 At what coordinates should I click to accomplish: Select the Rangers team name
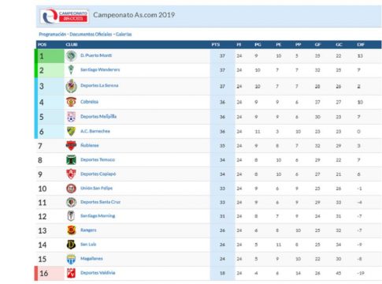[x=88, y=230]
